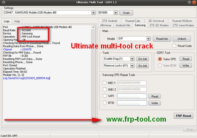Open the ZTE QC Modem tab
Image resolution: width=197 pixels, height=138 pixels.
pyautogui.click(x=159, y=25)
